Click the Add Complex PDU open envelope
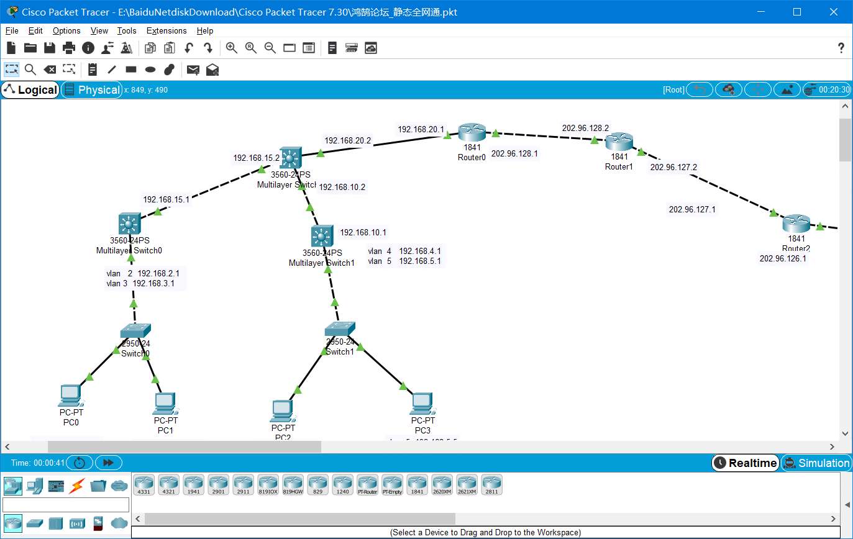The height and width of the screenshot is (539, 853). (x=212, y=70)
